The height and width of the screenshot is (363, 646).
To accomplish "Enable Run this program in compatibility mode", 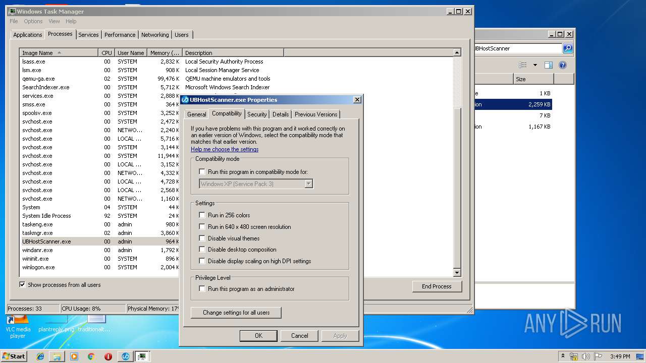I will click(x=202, y=172).
